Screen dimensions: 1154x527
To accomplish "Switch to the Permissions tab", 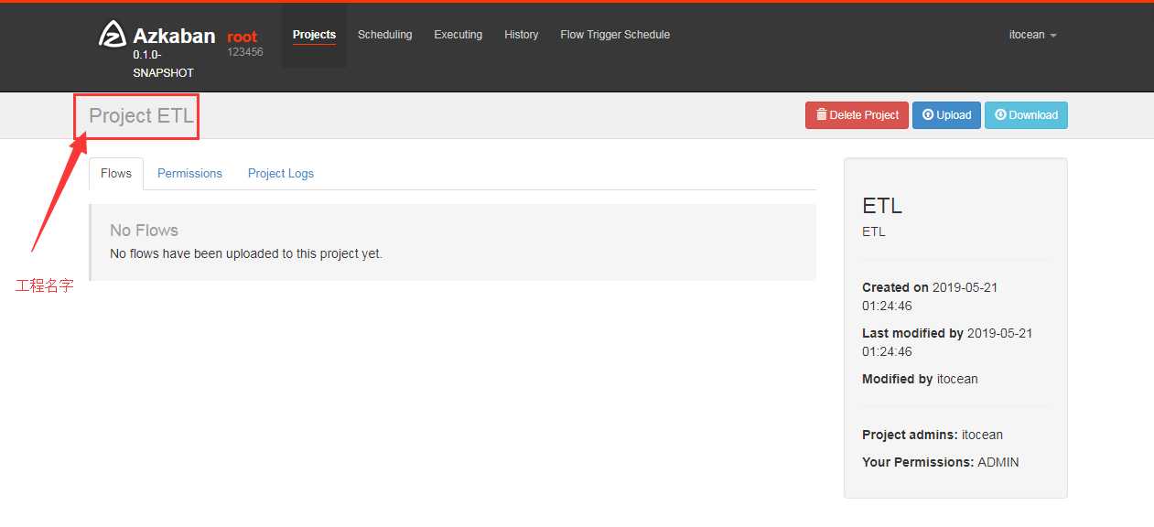I will click(x=189, y=173).
